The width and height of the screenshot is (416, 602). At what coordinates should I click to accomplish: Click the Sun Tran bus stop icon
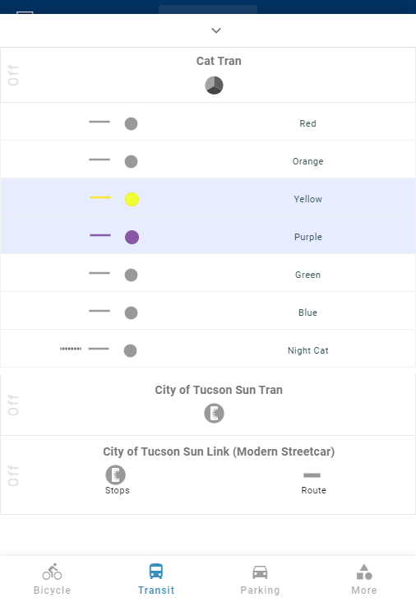tap(214, 414)
